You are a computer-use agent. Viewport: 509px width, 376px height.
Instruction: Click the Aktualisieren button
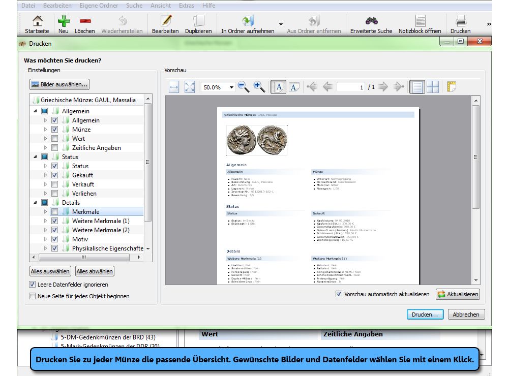(458, 294)
